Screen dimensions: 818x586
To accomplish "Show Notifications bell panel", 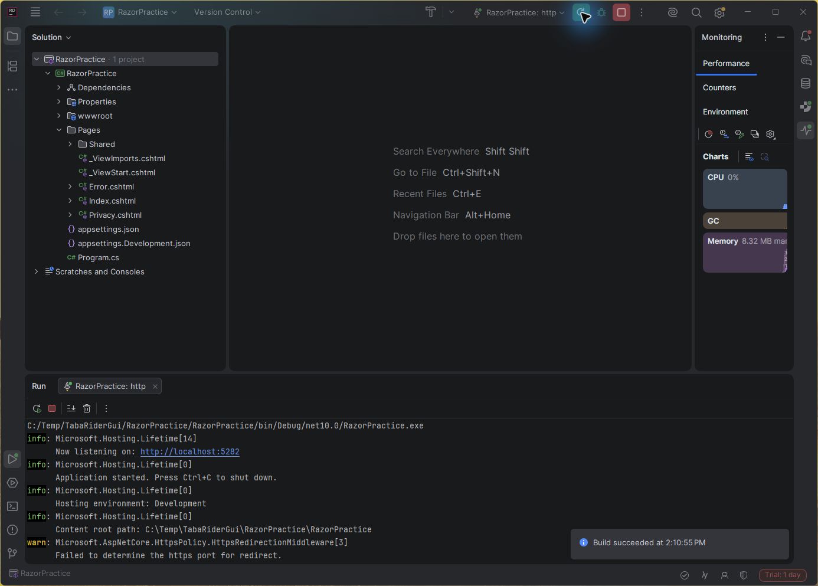I will [x=806, y=37].
